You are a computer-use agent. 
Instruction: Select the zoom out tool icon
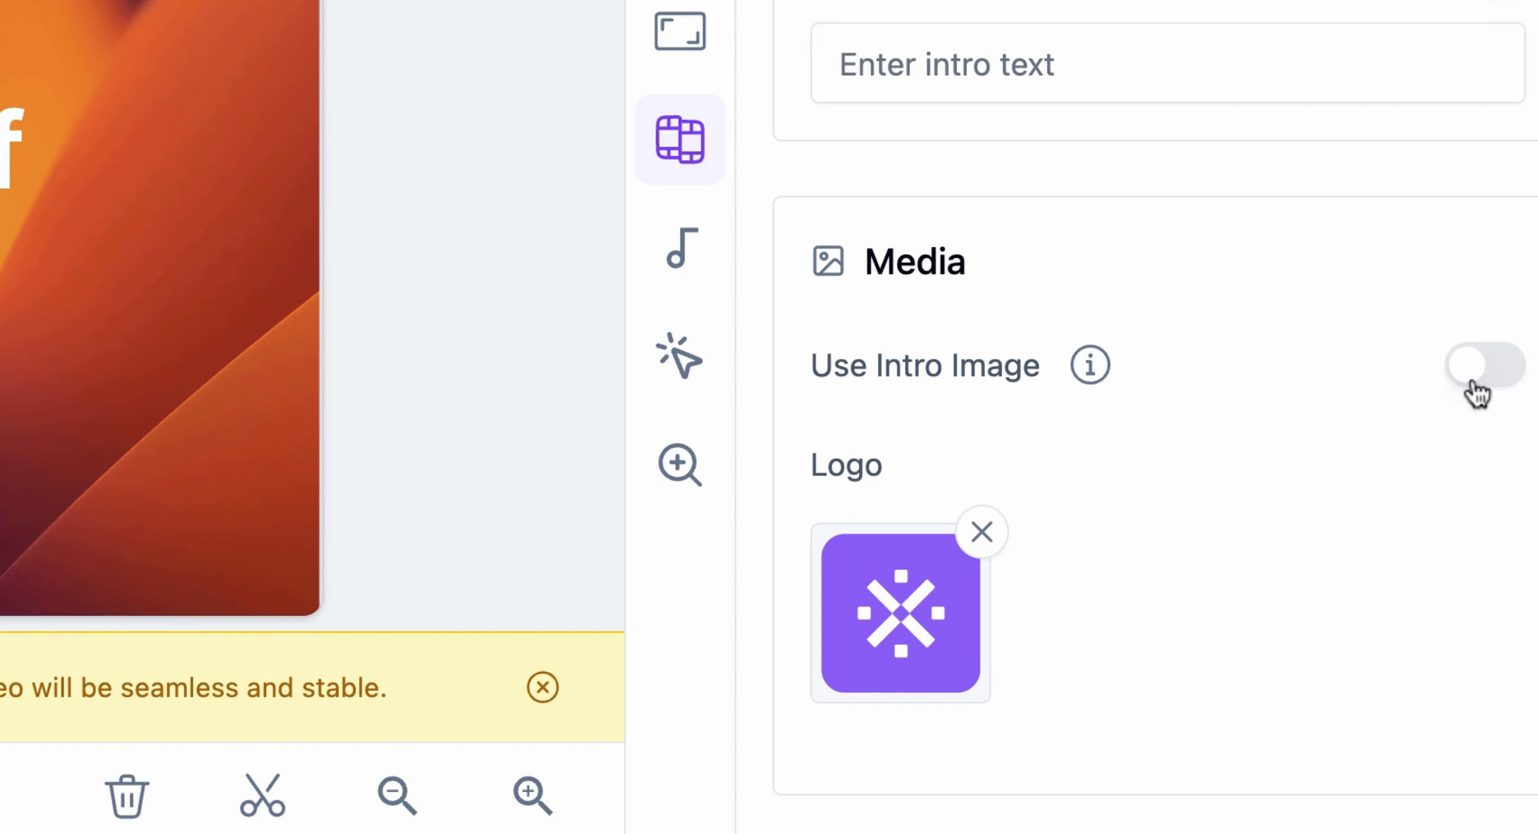click(397, 796)
